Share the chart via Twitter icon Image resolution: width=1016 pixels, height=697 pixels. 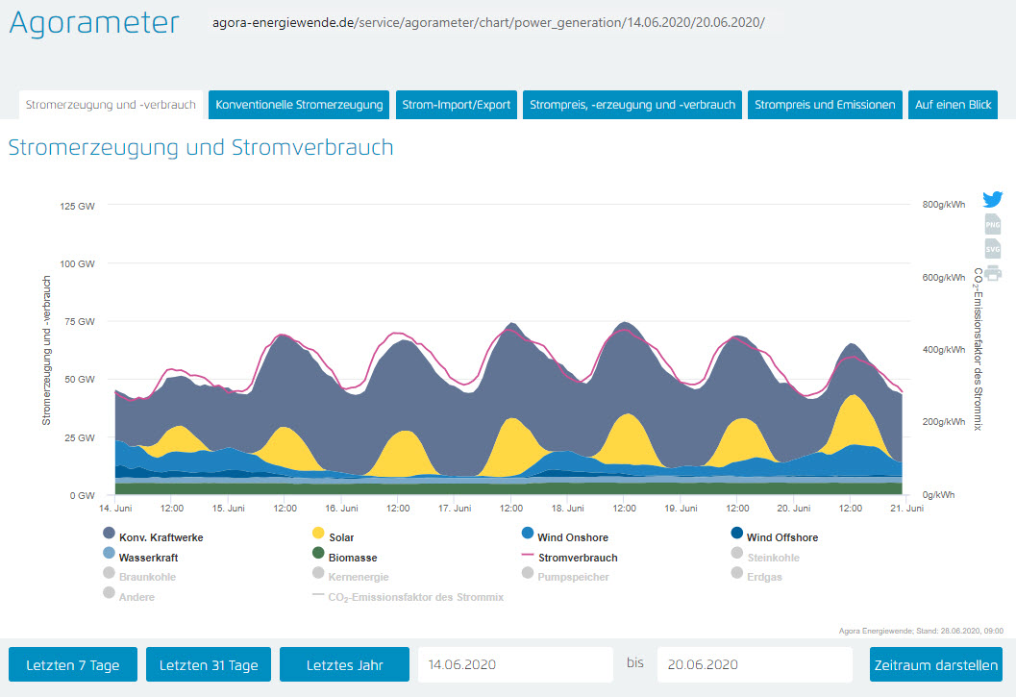993,199
